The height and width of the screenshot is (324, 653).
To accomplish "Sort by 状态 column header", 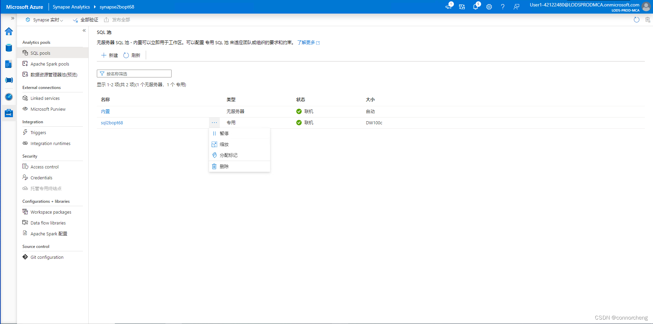I will point(301,100).
